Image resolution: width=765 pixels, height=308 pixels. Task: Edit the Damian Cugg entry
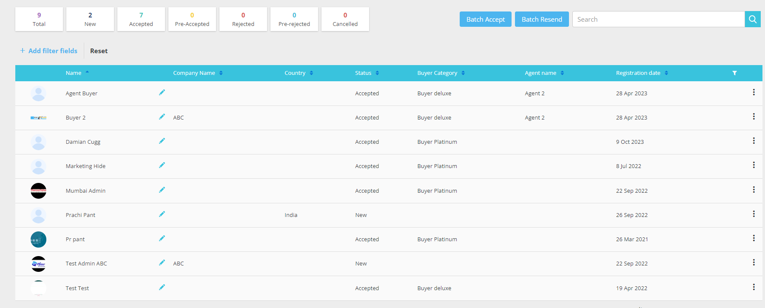(162, 141)
